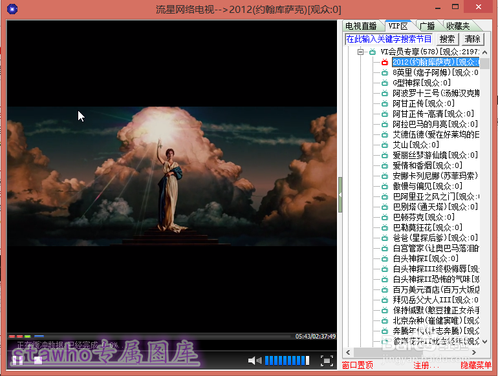Mute audio with the speaker icon
The image size is (498, 376).
[x=254, y=360]
